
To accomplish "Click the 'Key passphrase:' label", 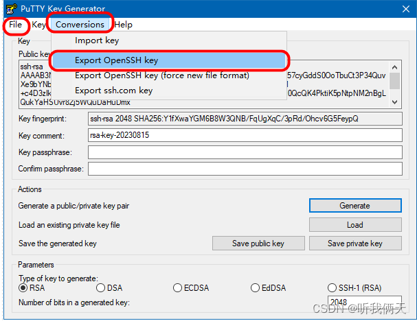I will [x=45, y=152].
